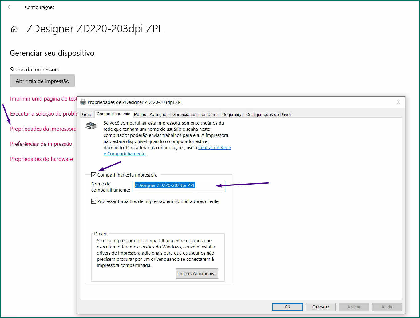Click the Drivers group label
This screenshot has width=420, height=318.
tap(101, 234)
